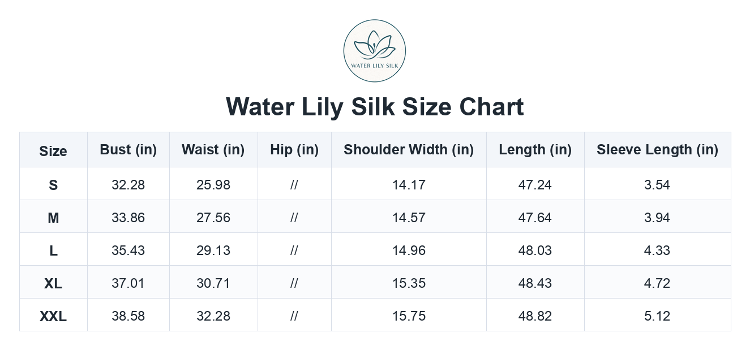Select length value 48.43 for XL

click(535, 283)
